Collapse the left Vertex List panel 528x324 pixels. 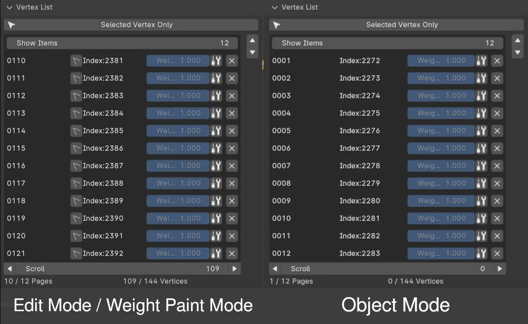10,7
